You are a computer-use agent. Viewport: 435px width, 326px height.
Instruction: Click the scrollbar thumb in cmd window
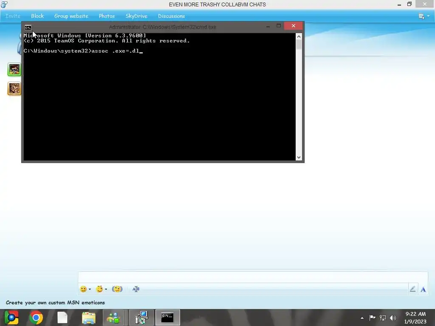click(x=299, y=45)
